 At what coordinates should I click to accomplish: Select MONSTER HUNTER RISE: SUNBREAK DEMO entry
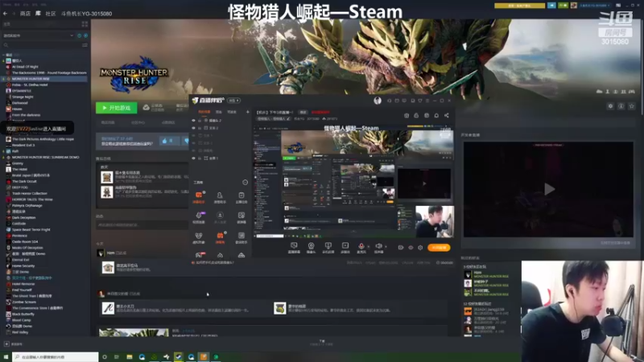tap(45, 157)
